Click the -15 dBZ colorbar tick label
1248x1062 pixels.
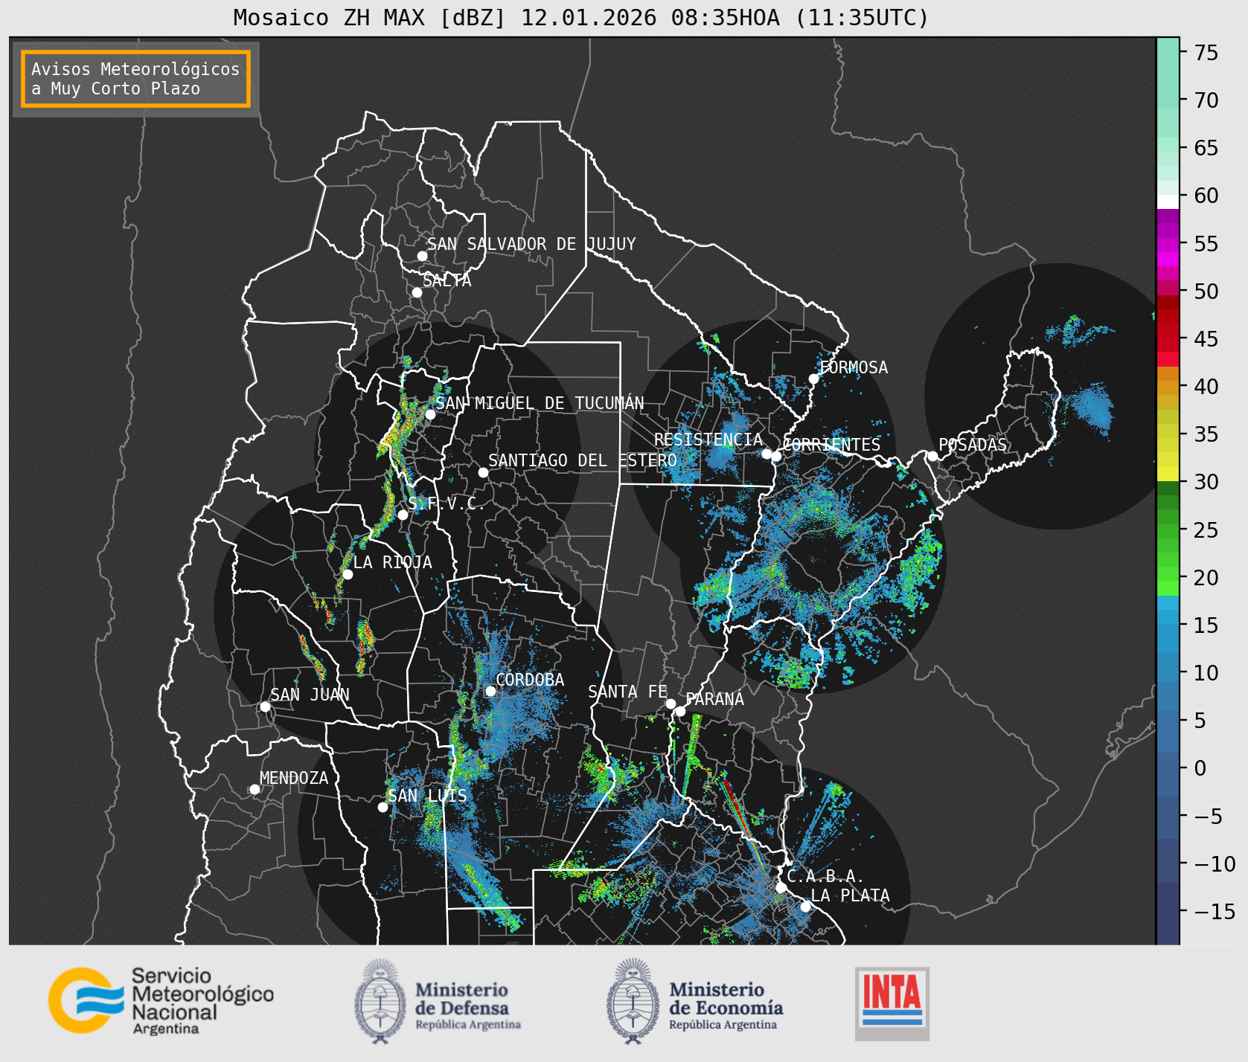[1215, 911]
